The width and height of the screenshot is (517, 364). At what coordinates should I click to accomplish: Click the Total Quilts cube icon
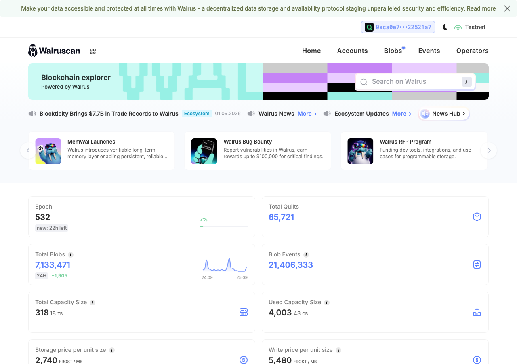[x=477, y=217]
